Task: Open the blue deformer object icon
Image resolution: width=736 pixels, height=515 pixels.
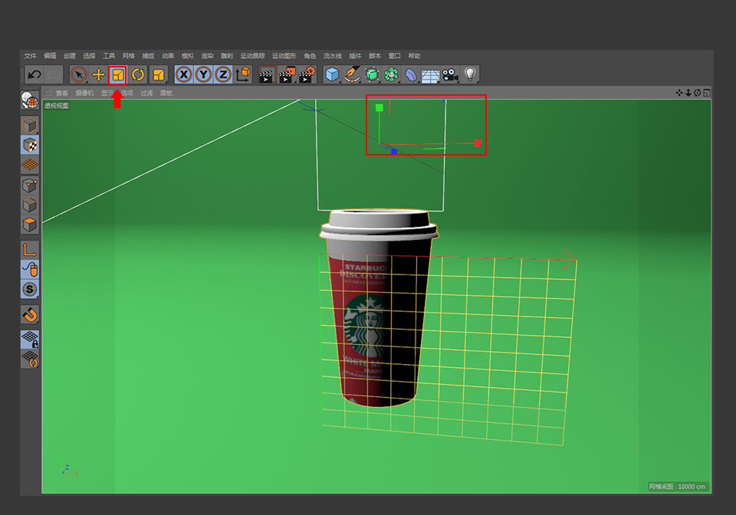Action: tap(411, 74)
